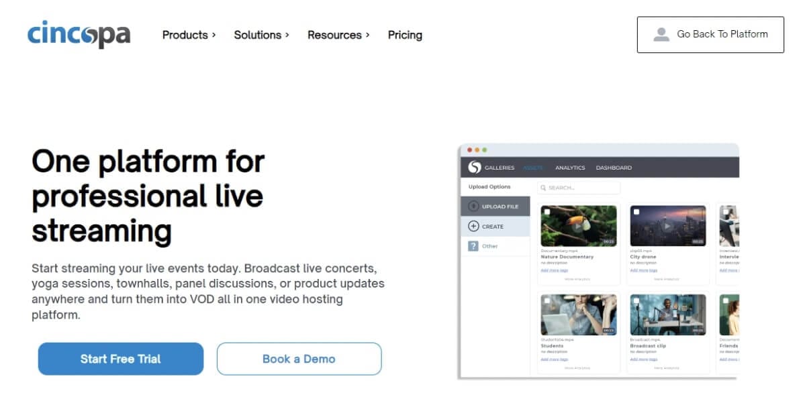
Task: Expand the Products menu
Action: point(189,35)
